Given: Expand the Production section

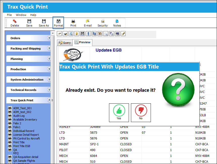Looking at the screenshot, I should click(x=49, y=69).
